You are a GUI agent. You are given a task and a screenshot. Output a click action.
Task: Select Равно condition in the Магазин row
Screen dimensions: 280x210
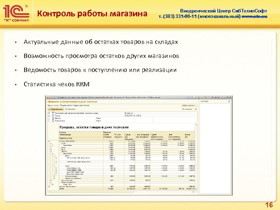click(x=98, y=118)
